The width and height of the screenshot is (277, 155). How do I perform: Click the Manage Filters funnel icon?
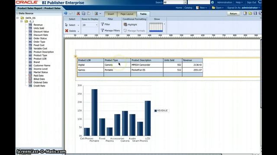click(x=102, y=31)
